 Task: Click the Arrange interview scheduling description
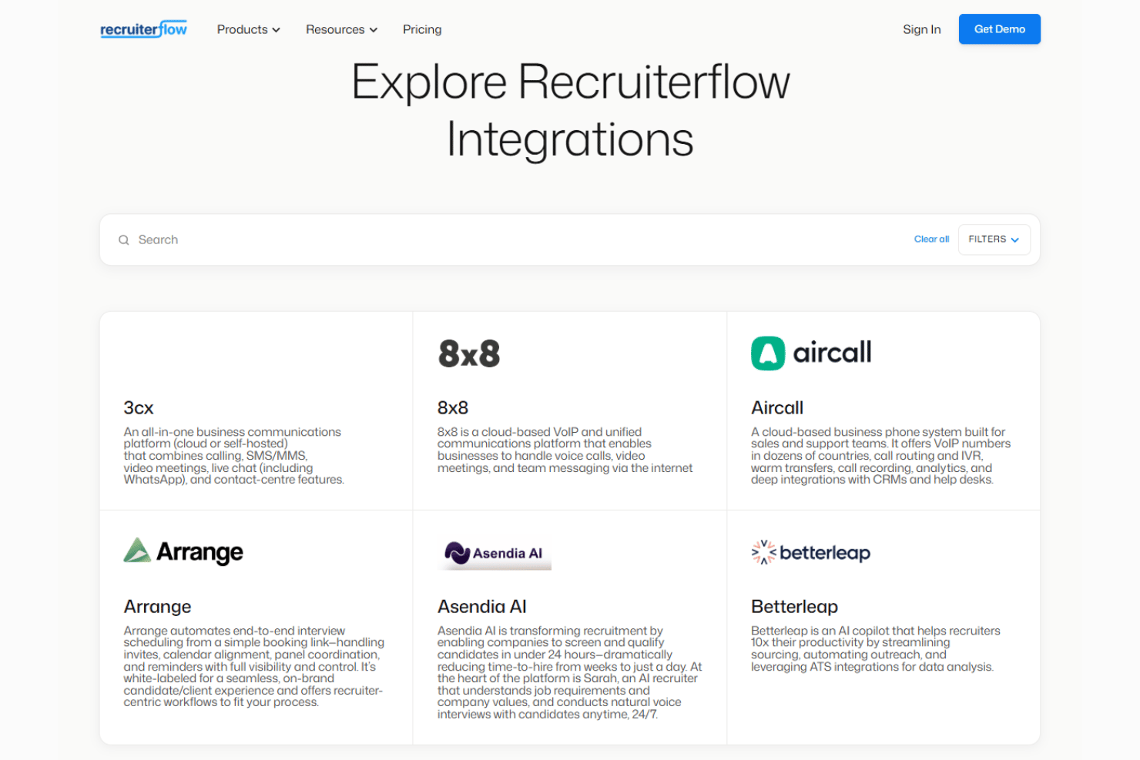[253, 666]
